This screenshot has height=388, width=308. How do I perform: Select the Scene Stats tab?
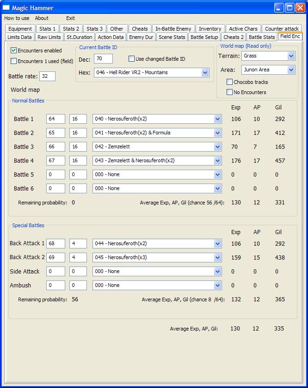172,37
